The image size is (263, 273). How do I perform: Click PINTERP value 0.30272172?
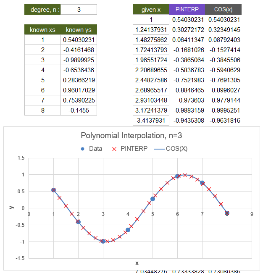coord(188,29)
